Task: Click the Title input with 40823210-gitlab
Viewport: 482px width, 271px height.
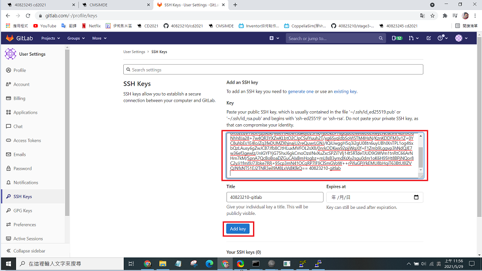Action: click(x=275, y=197)
